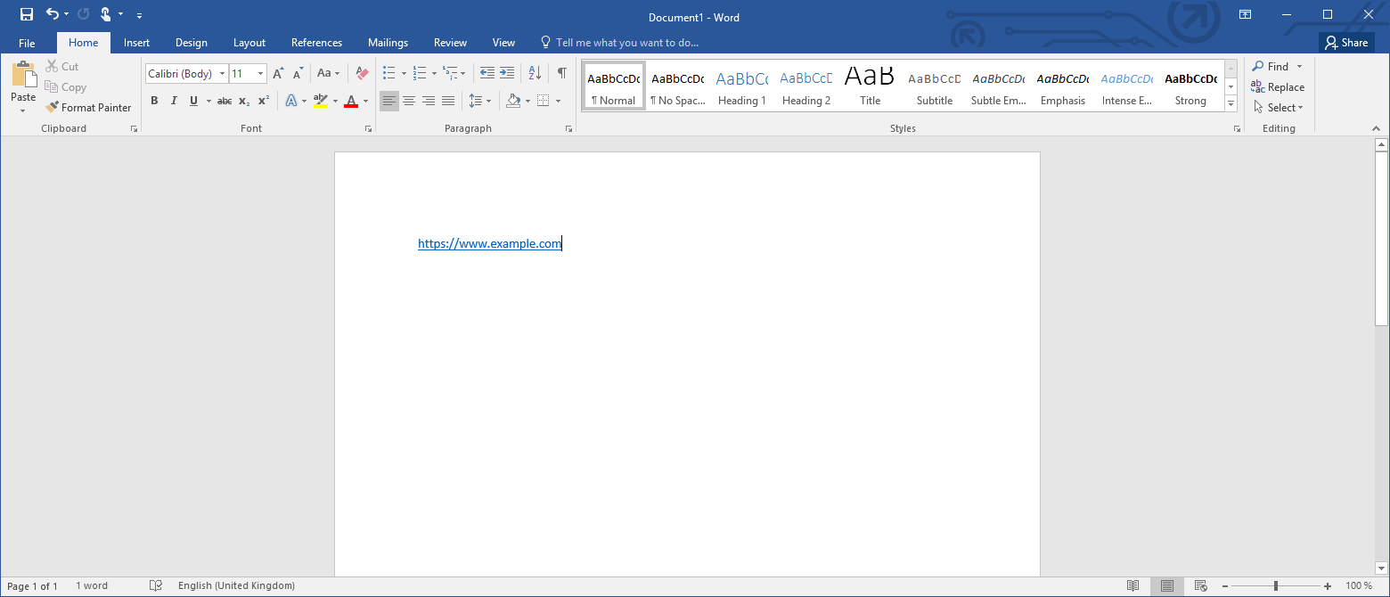The width and height of the screenshot is (1390, 597).
Task: Toggle italic formatting
Action: tap(174, 101)
